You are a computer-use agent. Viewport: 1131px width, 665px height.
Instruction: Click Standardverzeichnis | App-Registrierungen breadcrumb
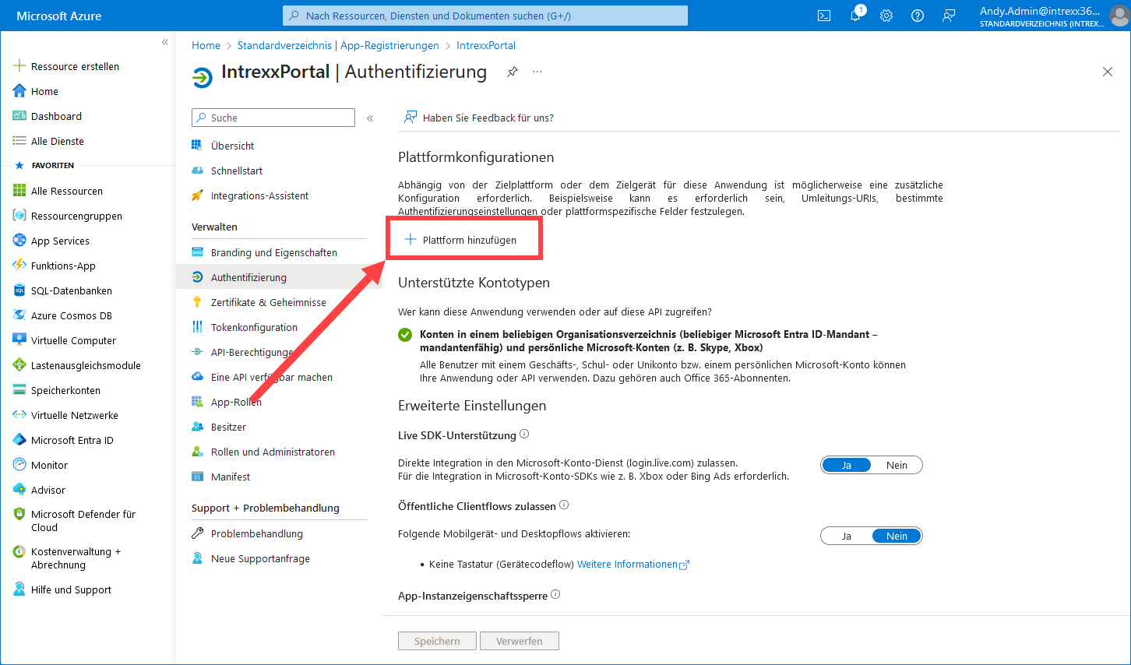coord(338,45)
